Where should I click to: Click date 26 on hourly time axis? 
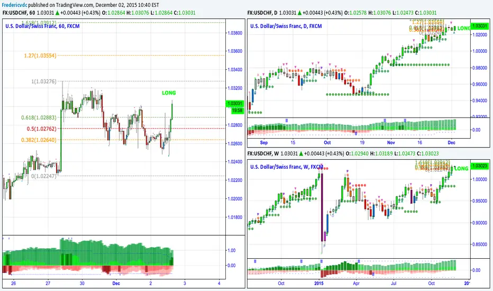click(13, 284)
